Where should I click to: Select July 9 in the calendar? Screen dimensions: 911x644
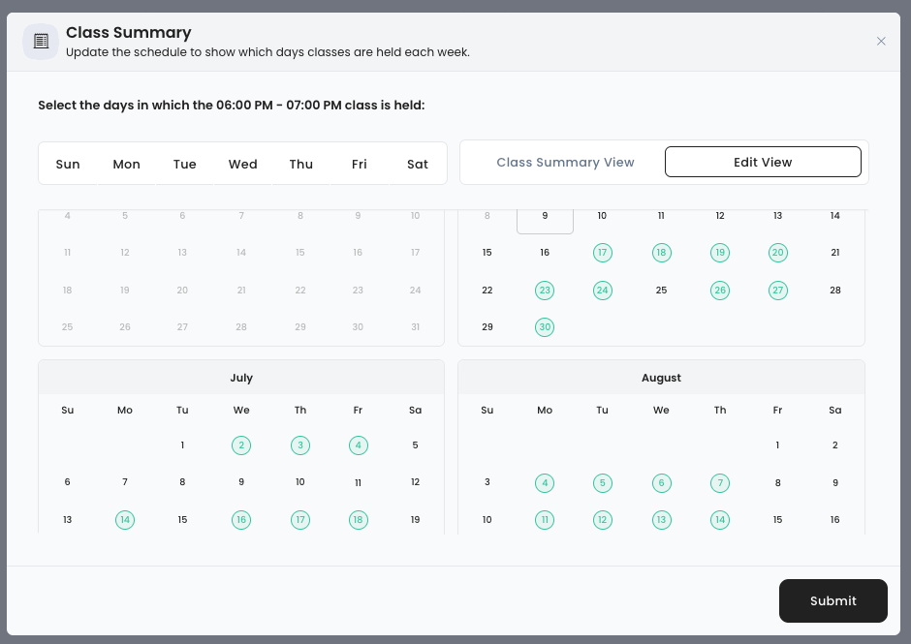[241, 482]
